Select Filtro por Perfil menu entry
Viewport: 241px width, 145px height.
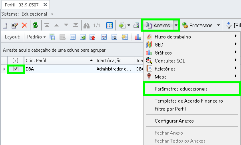pyautogui.click(x=192, y=109)
